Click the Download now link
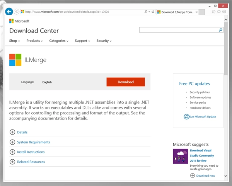 pyautogui.click(x=206, y=176)
